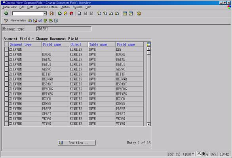Click the FST (3) (100) system info
This screenshot has width=232, height=158.
pos(180,154)
